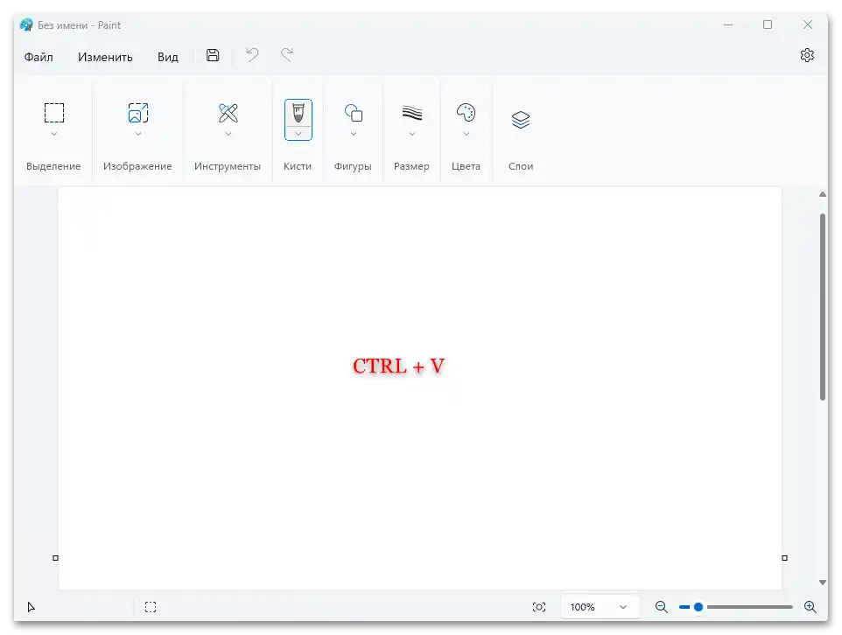Click the Undo arrow icon
This screenshot has height=635, width=842.
coord(252,55)
